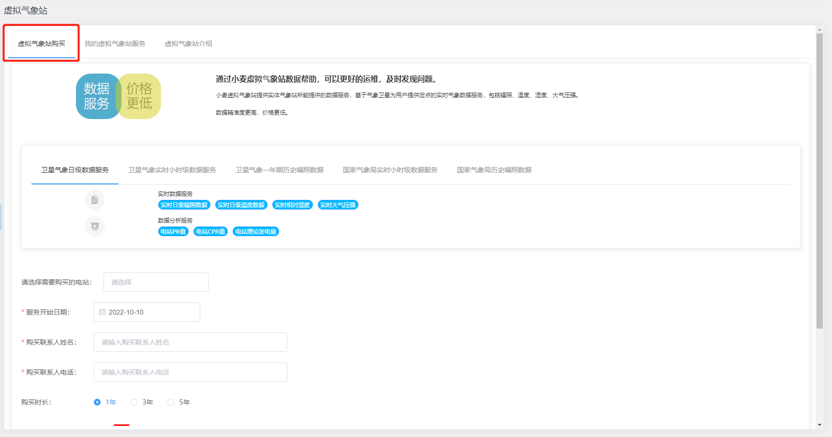This screenshot has width=832, height=437.
Task: Select the 3年 purchase duration
Action: pyautogui.click(x=134, y=402)
